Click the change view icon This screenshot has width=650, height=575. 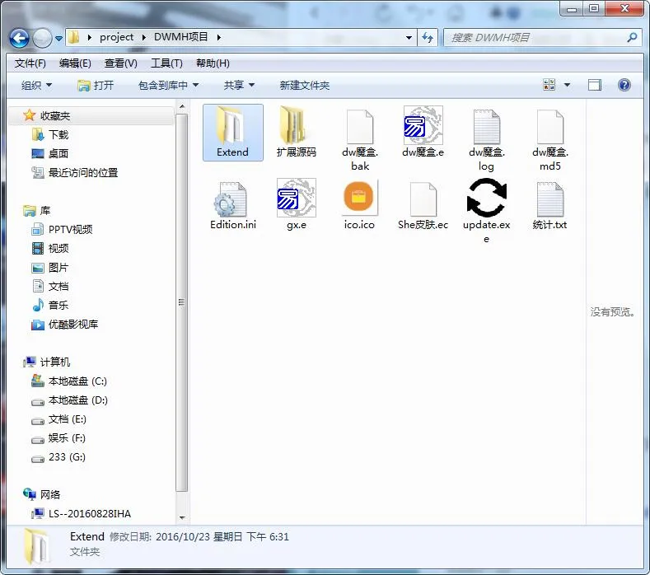549,85
